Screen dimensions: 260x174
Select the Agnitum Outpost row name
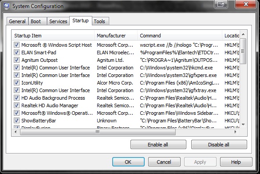[39, 60]
